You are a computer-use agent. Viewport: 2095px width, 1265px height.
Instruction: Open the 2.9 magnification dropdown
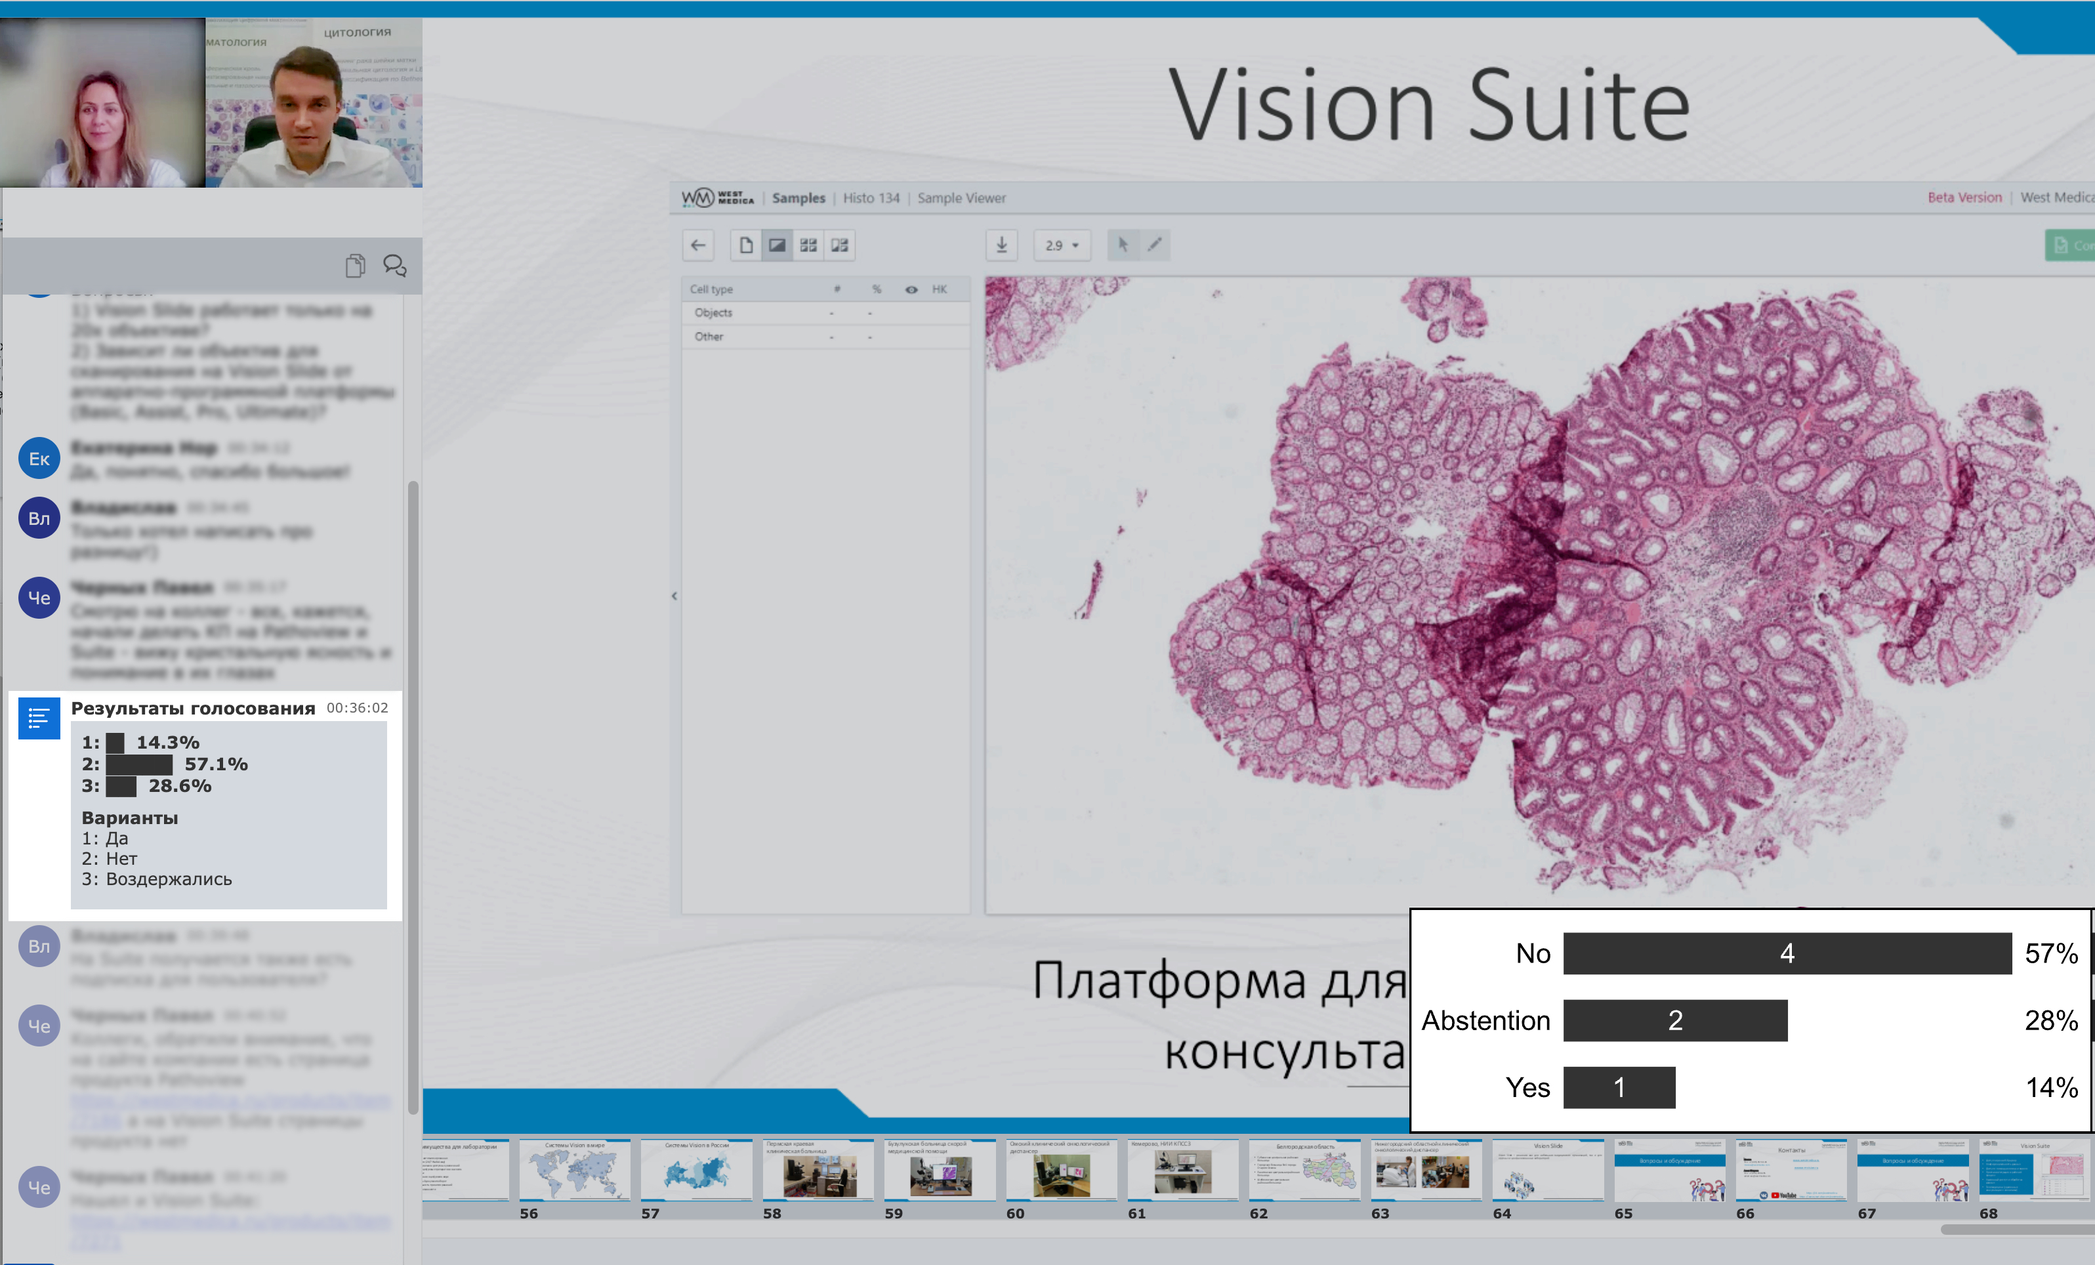coord(1062,245)
